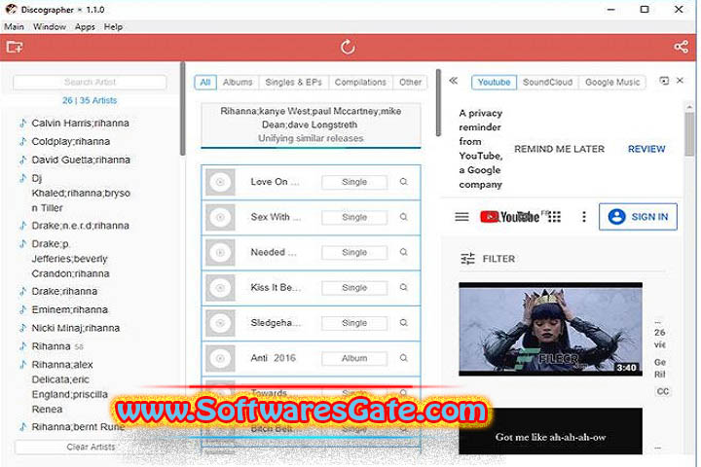Select the All releases filter tab
This screenshot has width=701, height=467.
pyautogui.click(x=205, y=83)
